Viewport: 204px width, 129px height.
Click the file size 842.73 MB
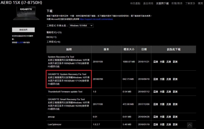tap(128, 79)
